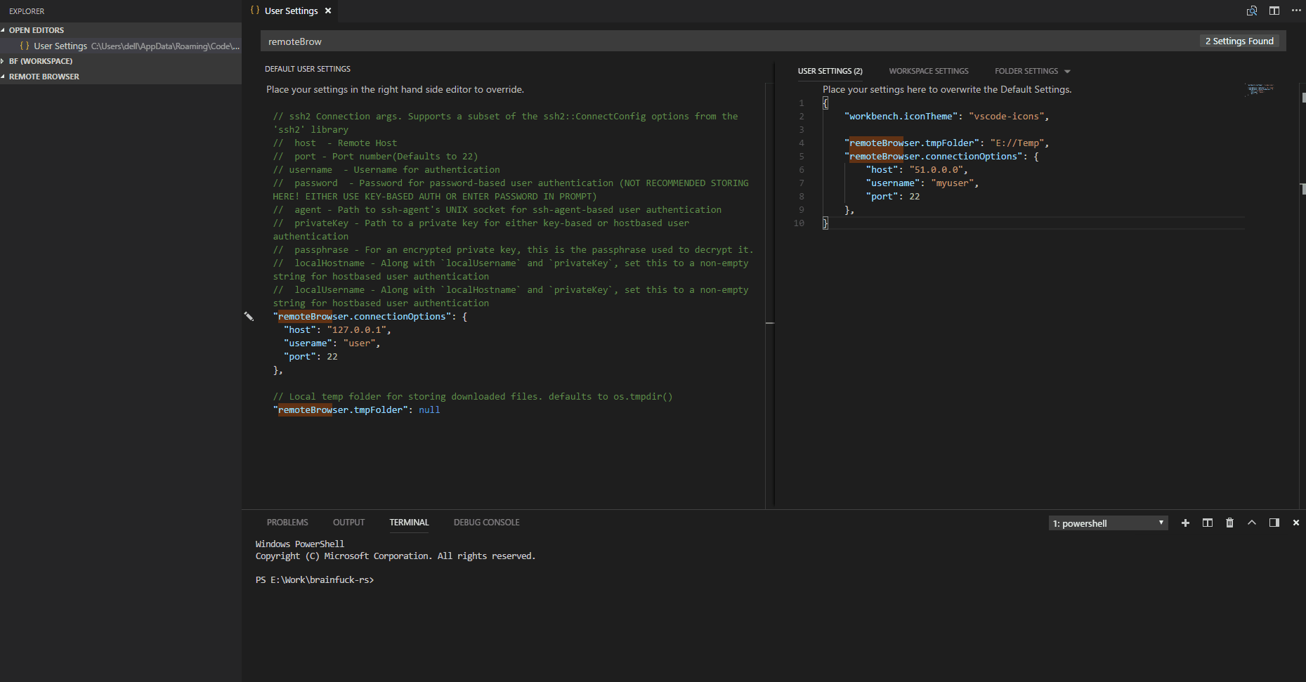Screen dimensions: 1306x682
Task: Click the user host value 51.0.0.0
Action: pos(936,169)
